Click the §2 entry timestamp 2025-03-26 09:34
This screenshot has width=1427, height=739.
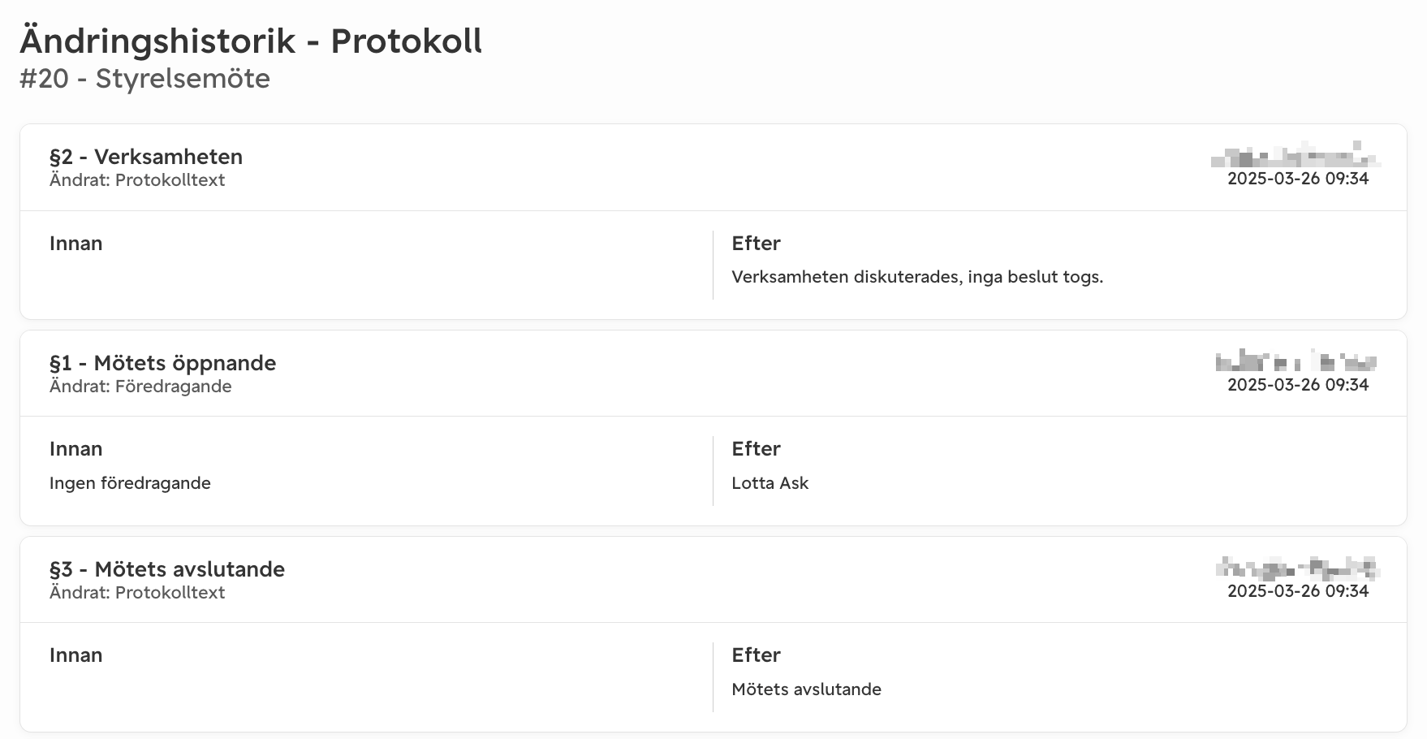pyautogui.click(x=1298, y=179)
